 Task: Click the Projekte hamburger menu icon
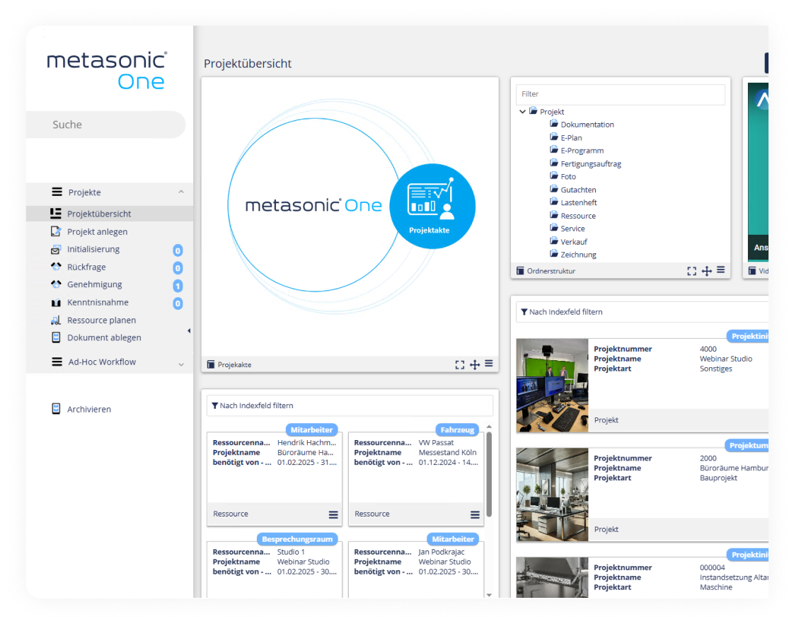[x=57, y=192]
